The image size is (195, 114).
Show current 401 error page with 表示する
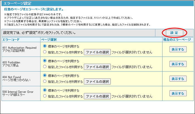coord(178,49)
